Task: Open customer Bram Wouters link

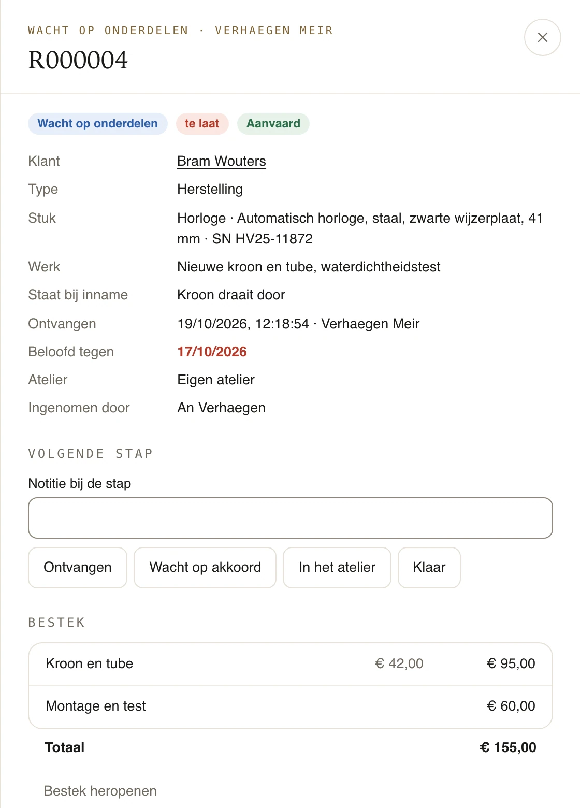Action: click(222, 161)
